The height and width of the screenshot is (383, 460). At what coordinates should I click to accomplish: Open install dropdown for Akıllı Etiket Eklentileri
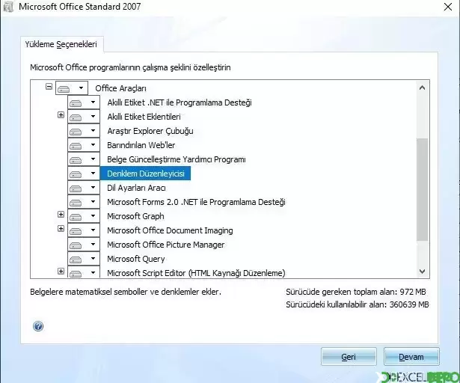click(84, 117)
